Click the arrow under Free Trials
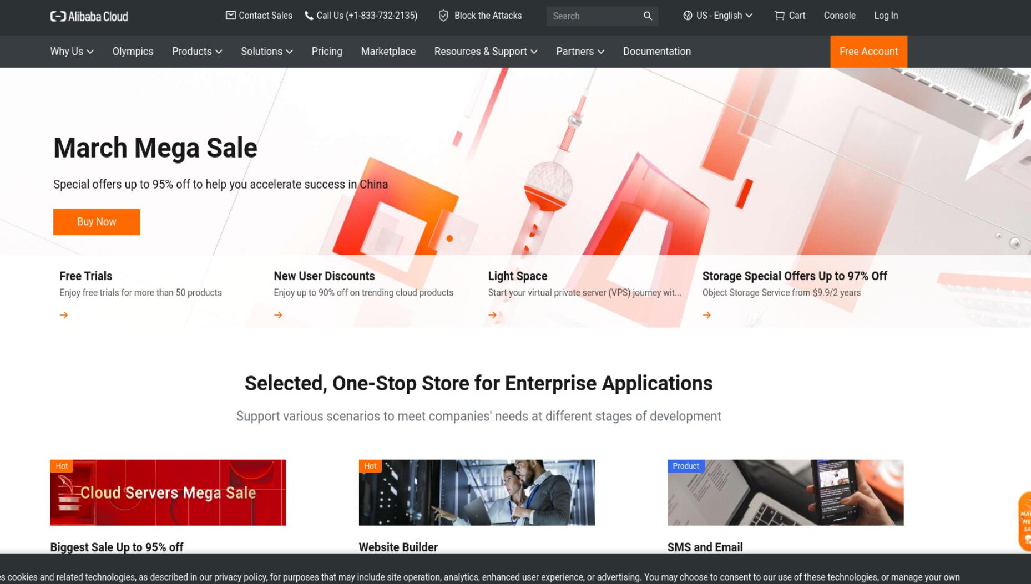Image resolution: width=1031 pixels, height=584 pixels. (64, 315)
